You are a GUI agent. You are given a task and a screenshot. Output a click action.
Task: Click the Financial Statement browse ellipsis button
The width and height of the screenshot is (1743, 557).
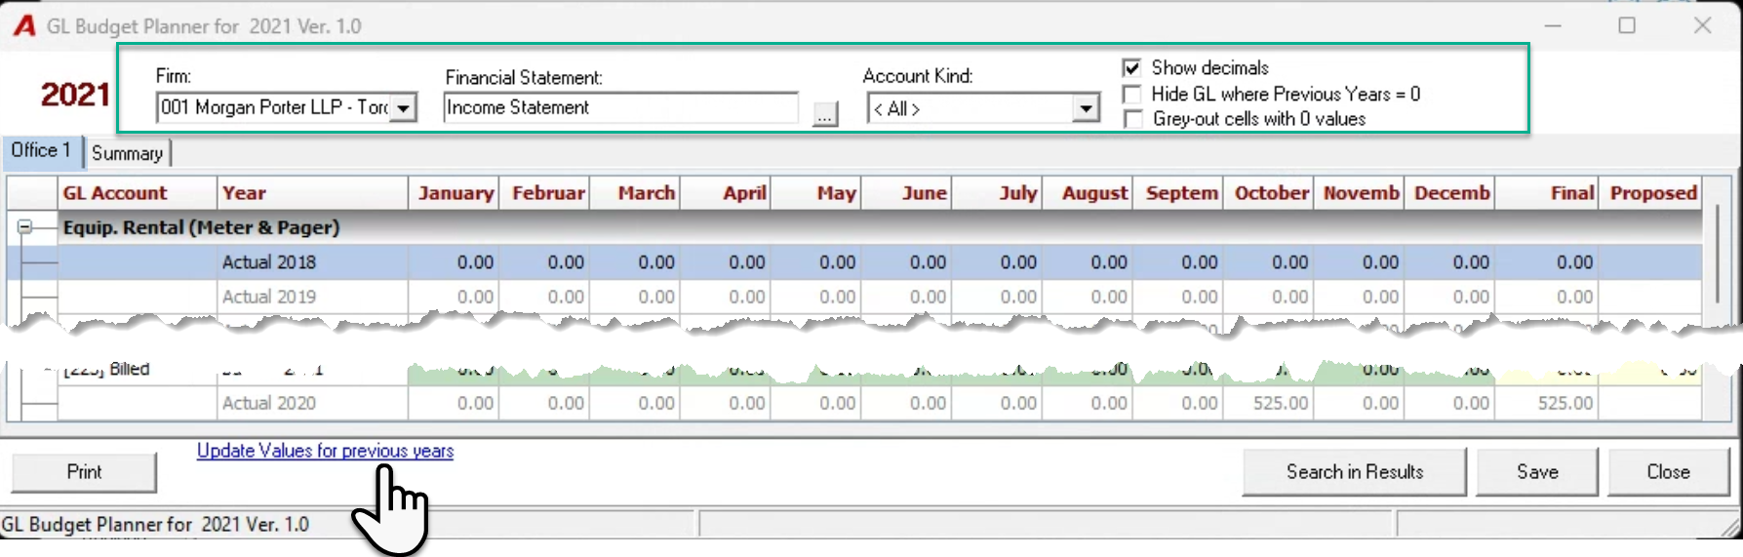point(825,115)
